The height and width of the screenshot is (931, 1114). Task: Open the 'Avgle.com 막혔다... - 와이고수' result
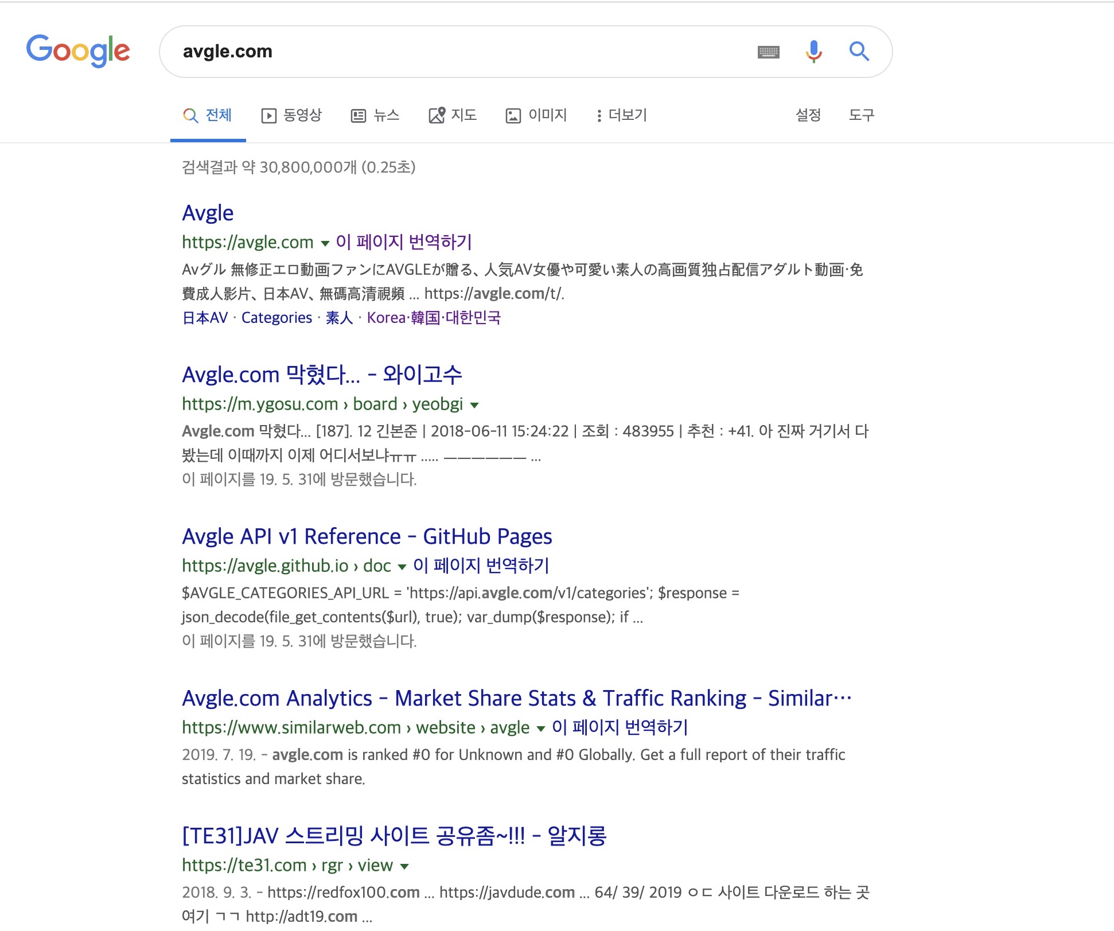(322, 375)
